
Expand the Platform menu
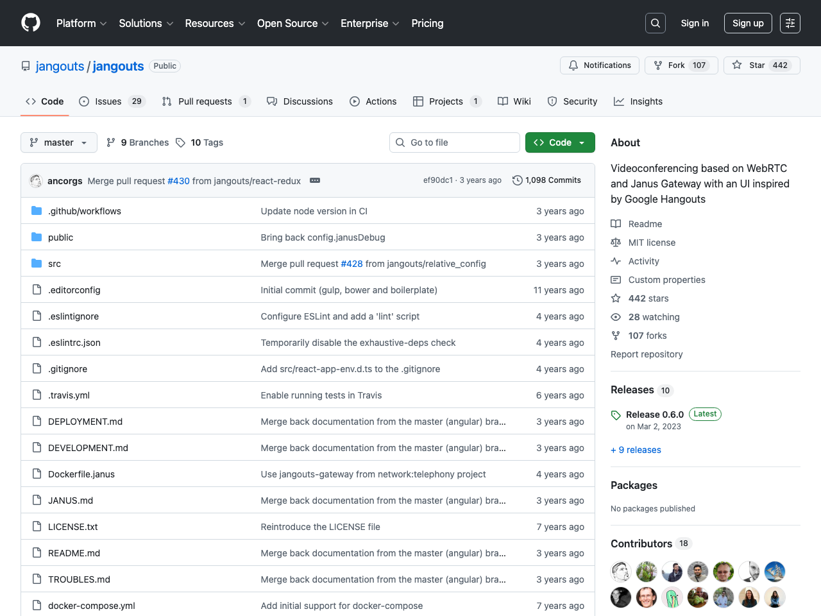(81, 23)
